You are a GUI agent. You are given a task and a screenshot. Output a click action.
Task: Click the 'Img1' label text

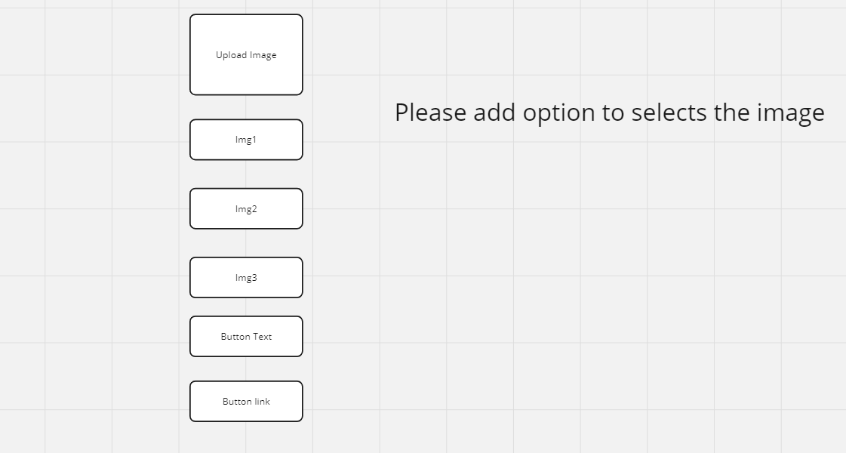[x=246, y=140]
